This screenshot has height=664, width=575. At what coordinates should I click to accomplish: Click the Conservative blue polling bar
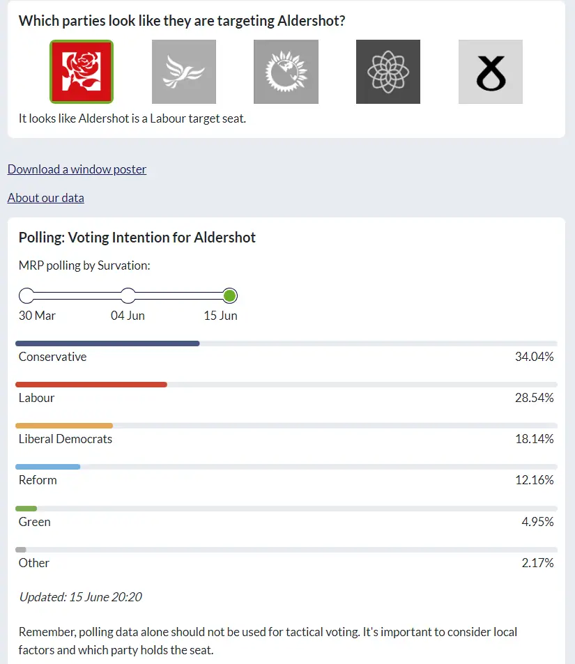[107, 343]
